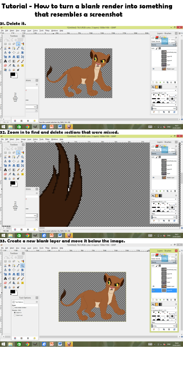
Task: Open Layer menu in step 32 window
Action: click(x=29, y=140)
